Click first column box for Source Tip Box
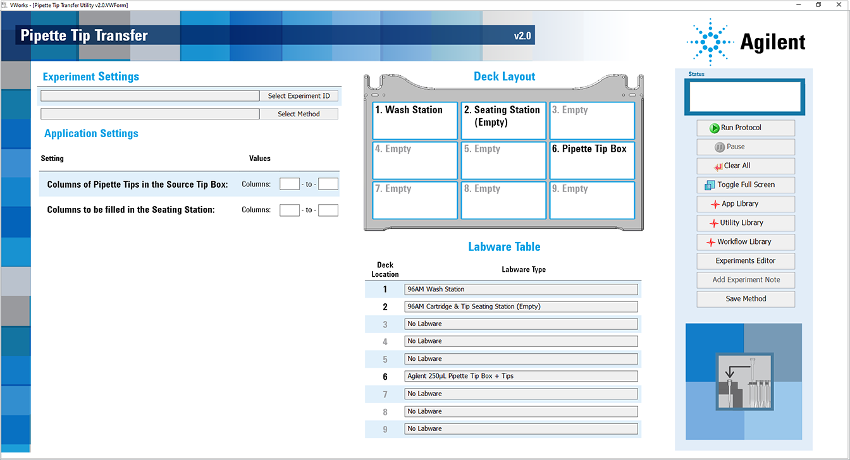850x460 pixels. point(290,184)
